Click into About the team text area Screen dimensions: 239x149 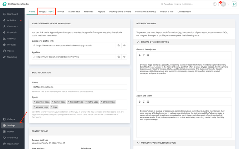[184, 122]
